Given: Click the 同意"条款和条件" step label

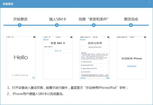Looking at the screenshot, I should pos(93,19).
